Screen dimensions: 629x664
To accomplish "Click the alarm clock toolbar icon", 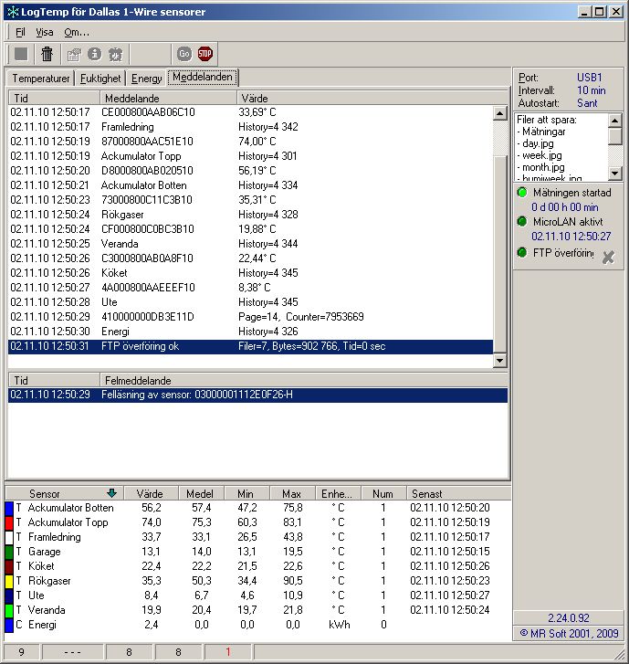I will pos(116,54).
